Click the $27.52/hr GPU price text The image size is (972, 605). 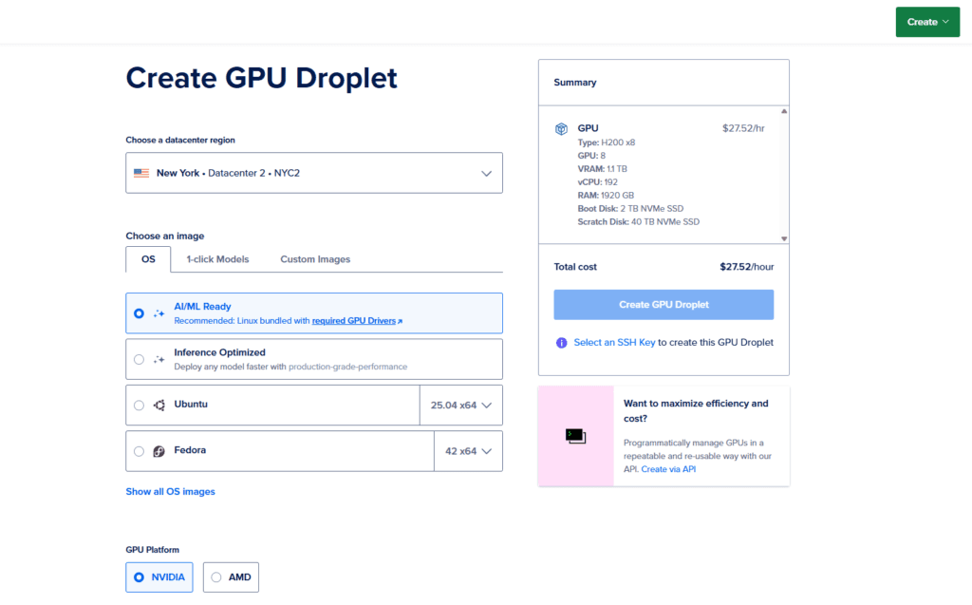point(743,128)
